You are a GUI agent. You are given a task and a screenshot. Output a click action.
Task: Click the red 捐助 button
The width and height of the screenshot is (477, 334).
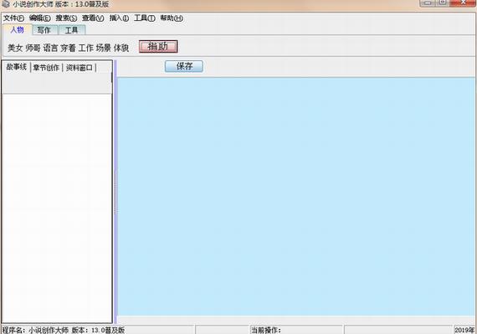tap(158, 47)
